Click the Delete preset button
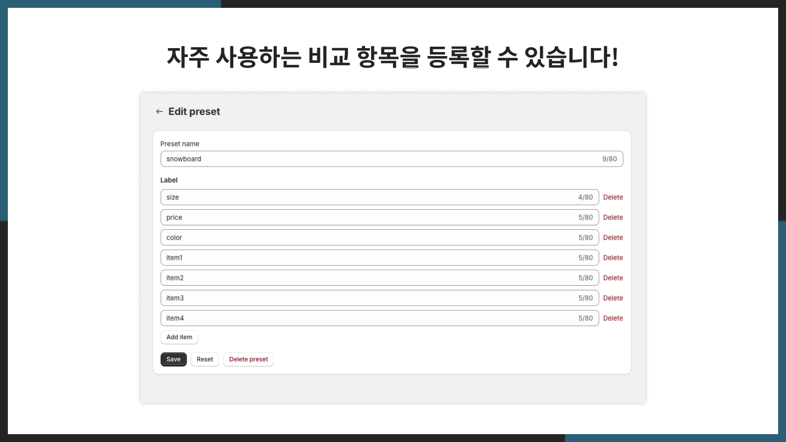Screen dimensions: 786x442 [249, 359]
